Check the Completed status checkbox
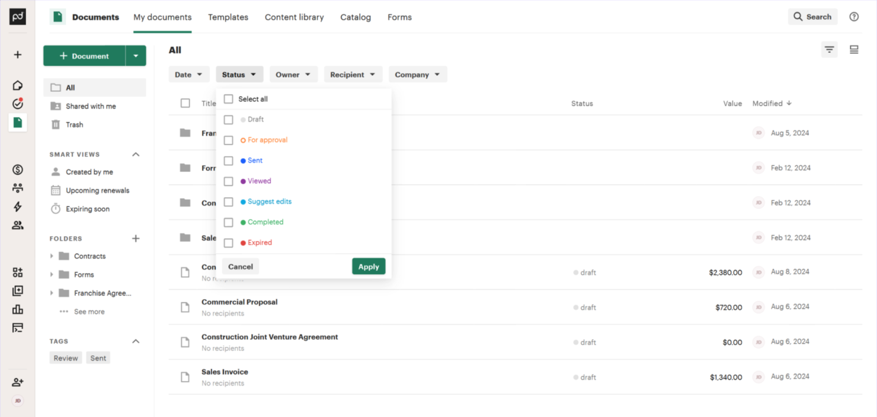877x417 pixels. (x=228, y=222)
